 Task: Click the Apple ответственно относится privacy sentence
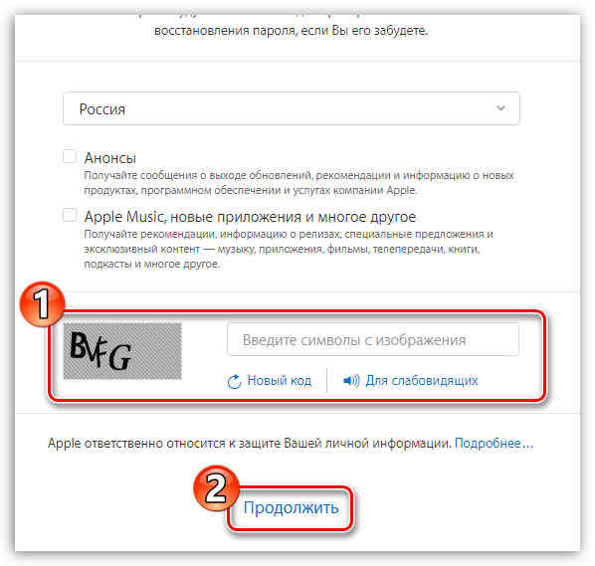(x=250, y=443)
